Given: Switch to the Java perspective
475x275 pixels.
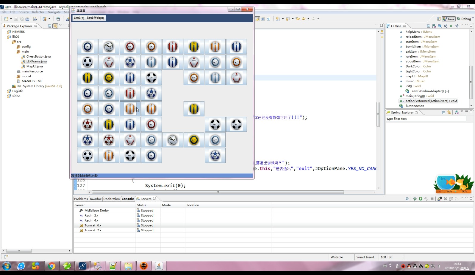Looking at the screenshot, I should click(449, 19).
